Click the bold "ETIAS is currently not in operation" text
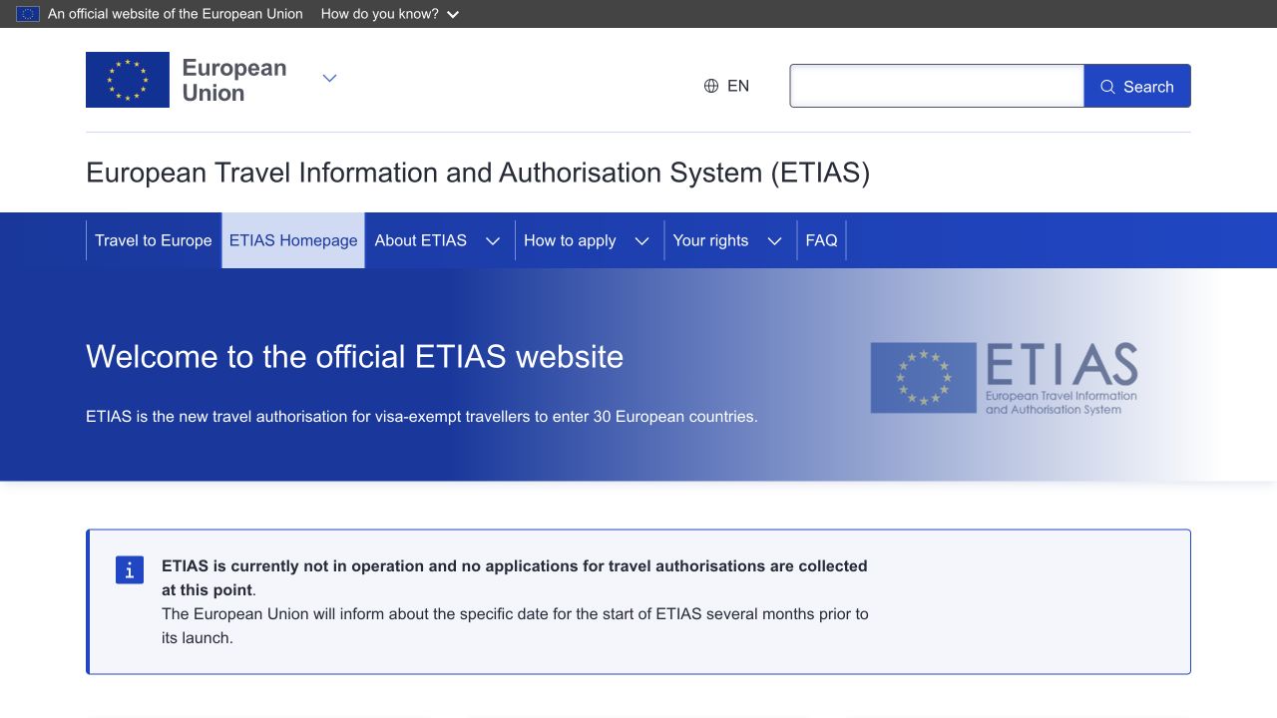1277x718 pixels. point(515,577)
